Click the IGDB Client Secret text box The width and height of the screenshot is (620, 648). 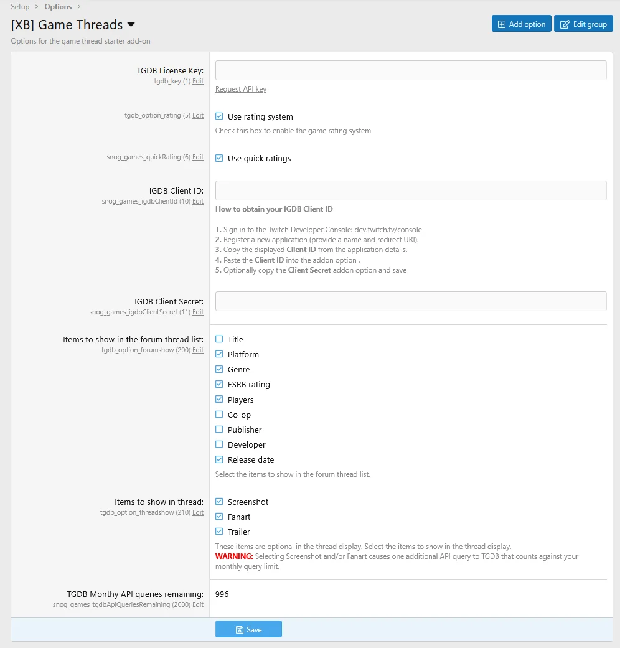pos(411,301)
